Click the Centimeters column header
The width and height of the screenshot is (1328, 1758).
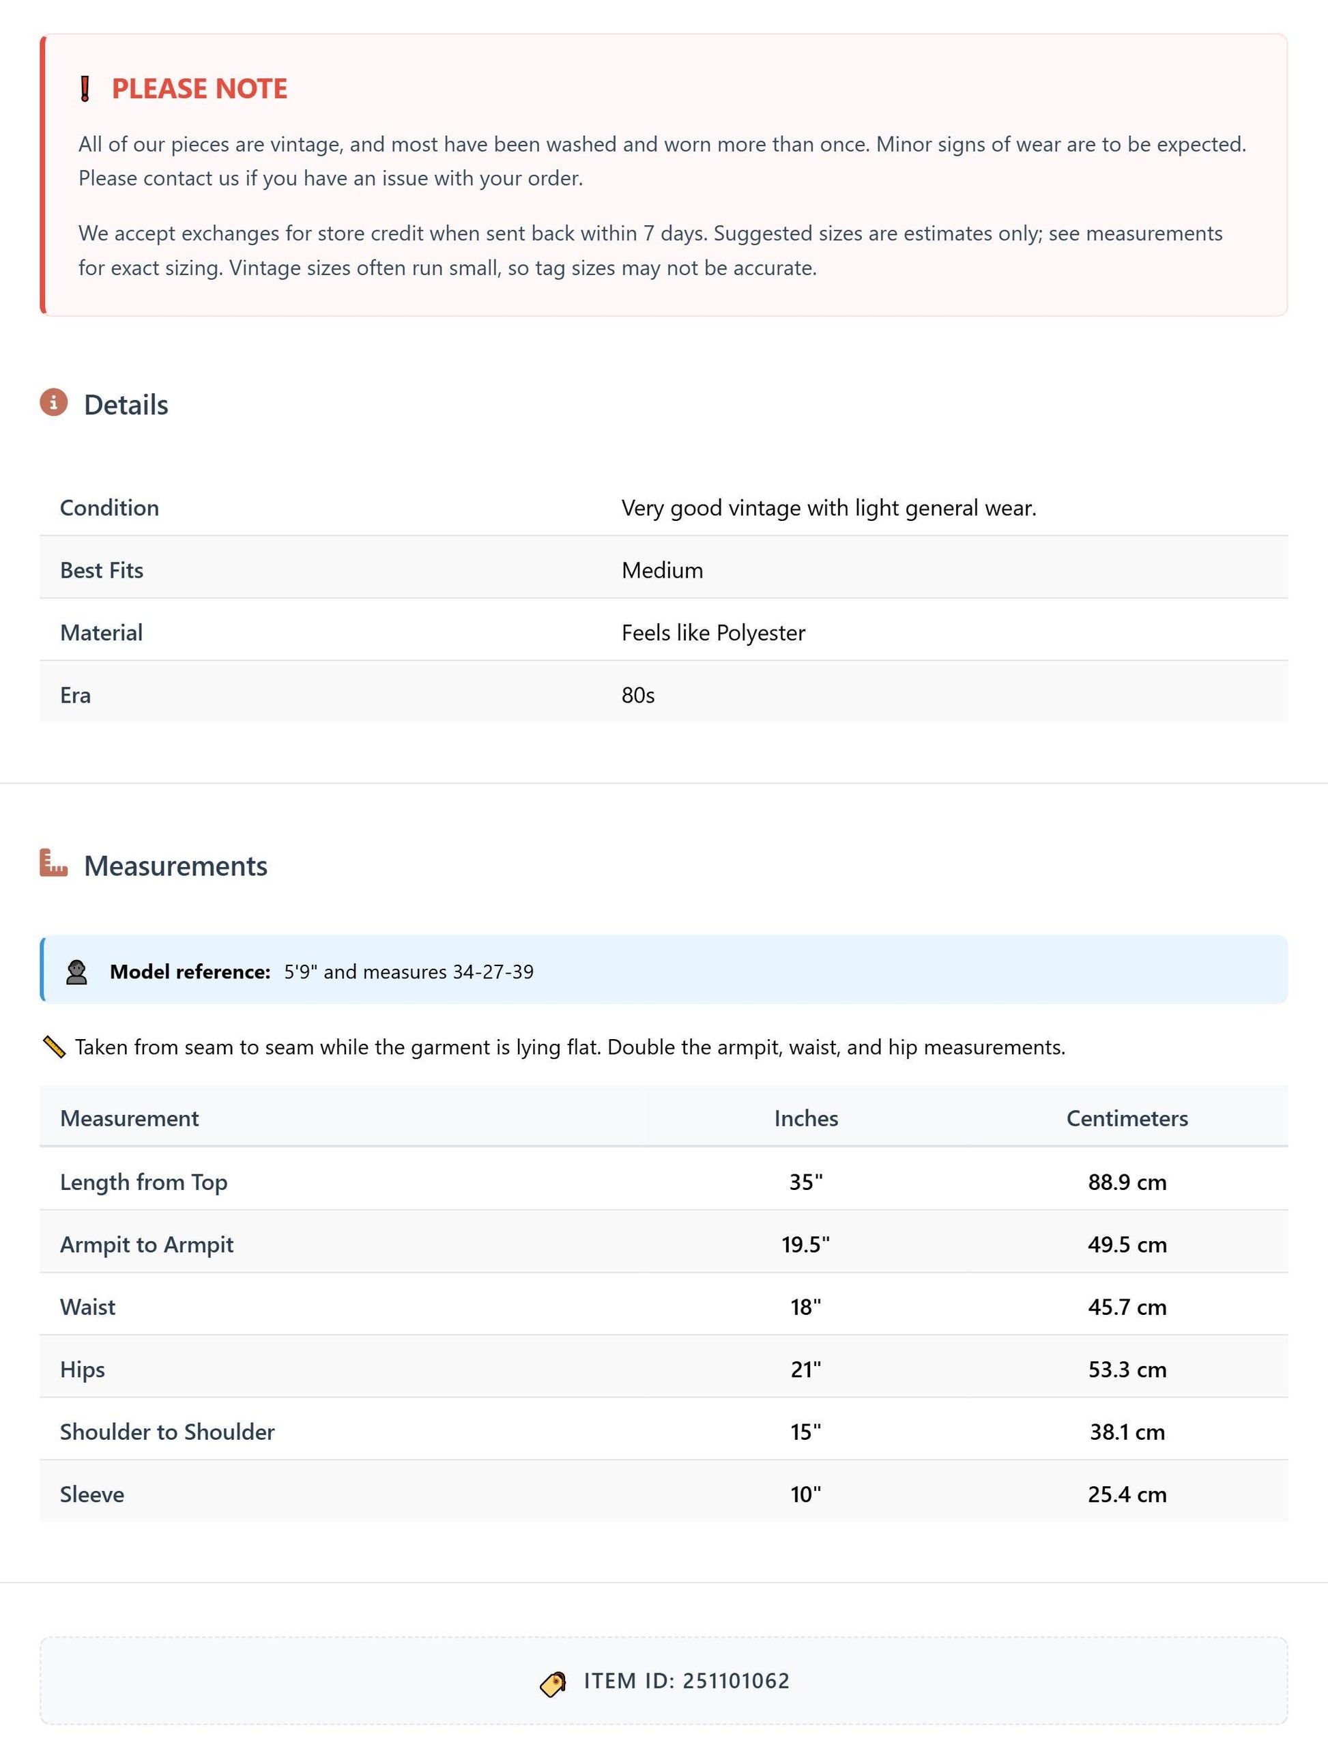(x=1127, y=1119)
